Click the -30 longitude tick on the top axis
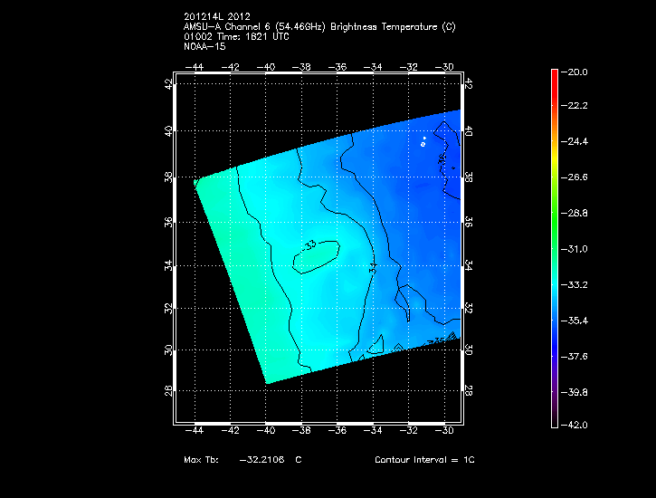 pyautogui.click(x=443, y=67)
